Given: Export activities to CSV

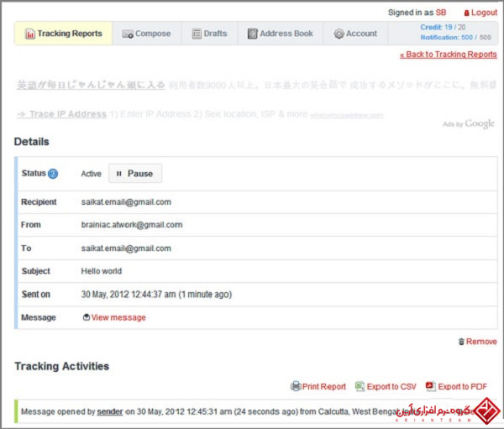Looking at the screenshot, I should (x=391, y=386).
